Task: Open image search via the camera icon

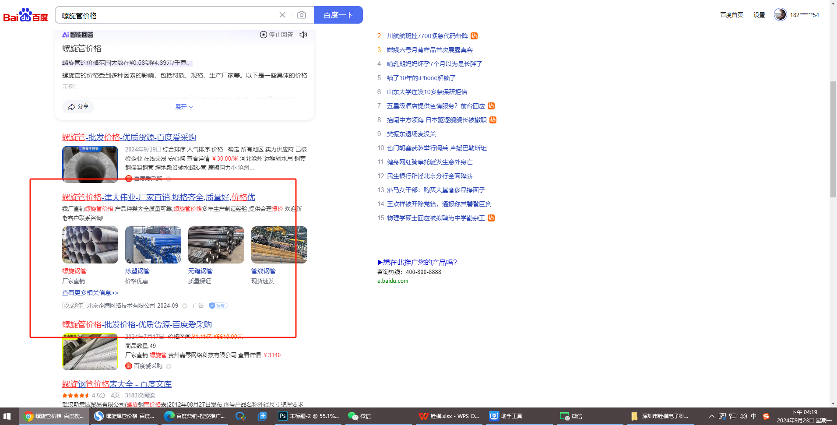Action: click(x=302, y=15)
